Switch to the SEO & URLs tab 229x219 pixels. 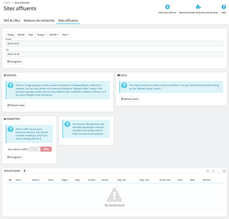(x=12, y=21)
